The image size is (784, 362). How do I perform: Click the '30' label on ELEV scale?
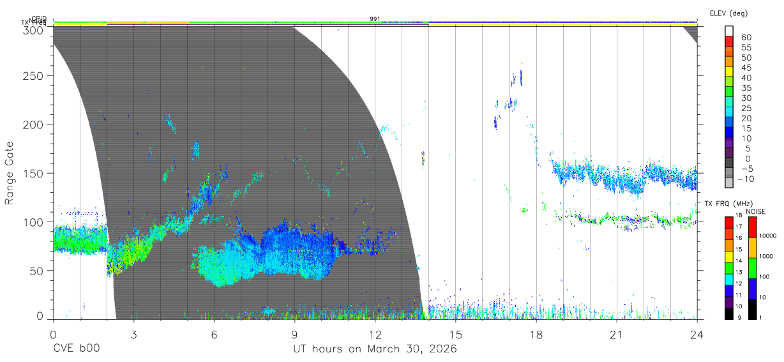point(746,98)
